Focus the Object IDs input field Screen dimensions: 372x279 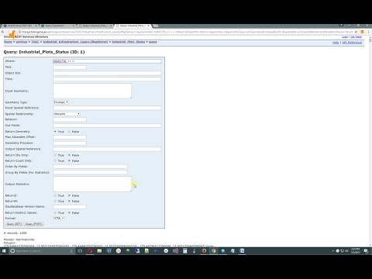(x=107, y=73)
